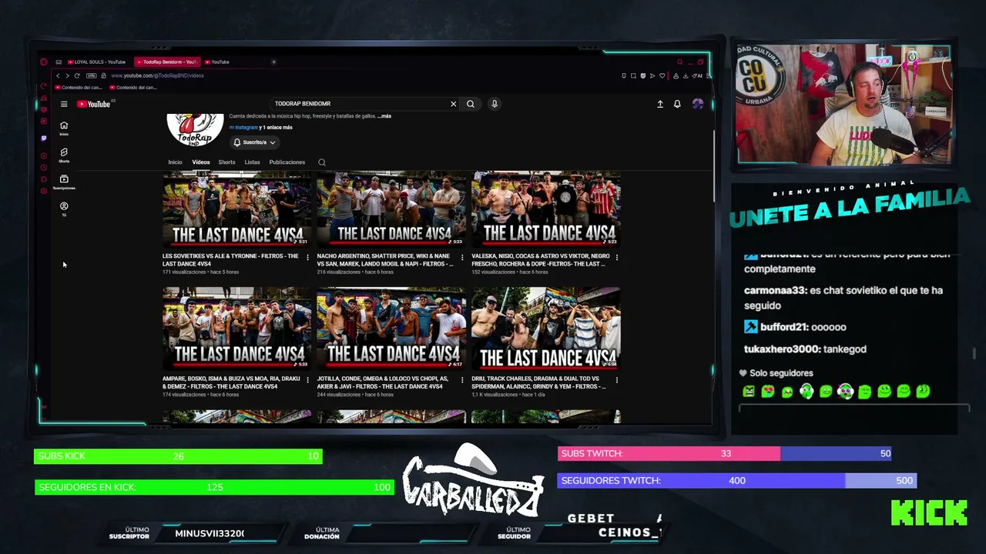Click the chat panel scrollbar handle
Screen dimensions: 986x554
(x=974, y=353)
